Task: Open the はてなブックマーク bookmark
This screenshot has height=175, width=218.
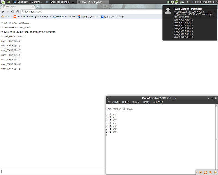Action: click(113, 17)
